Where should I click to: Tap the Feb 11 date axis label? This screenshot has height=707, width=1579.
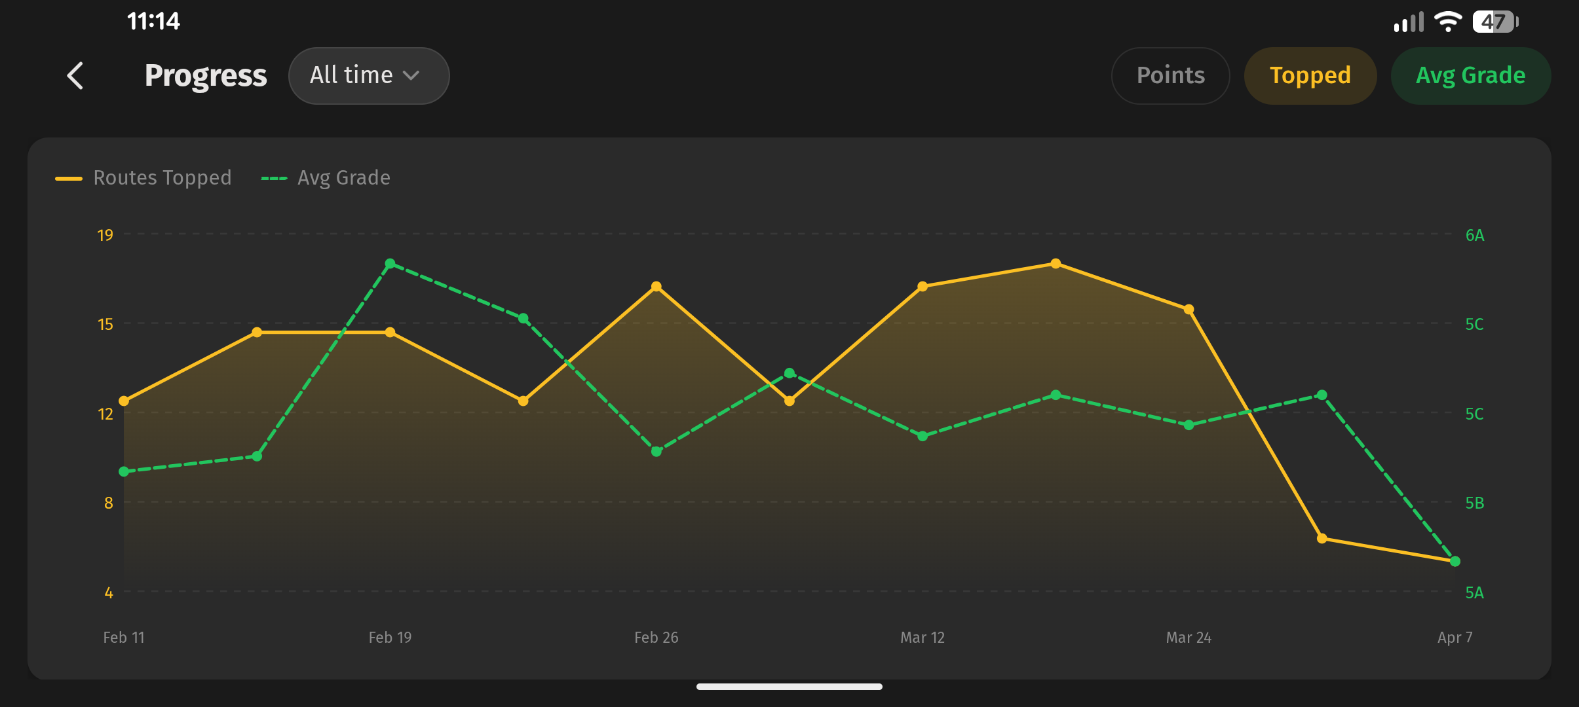124,637
